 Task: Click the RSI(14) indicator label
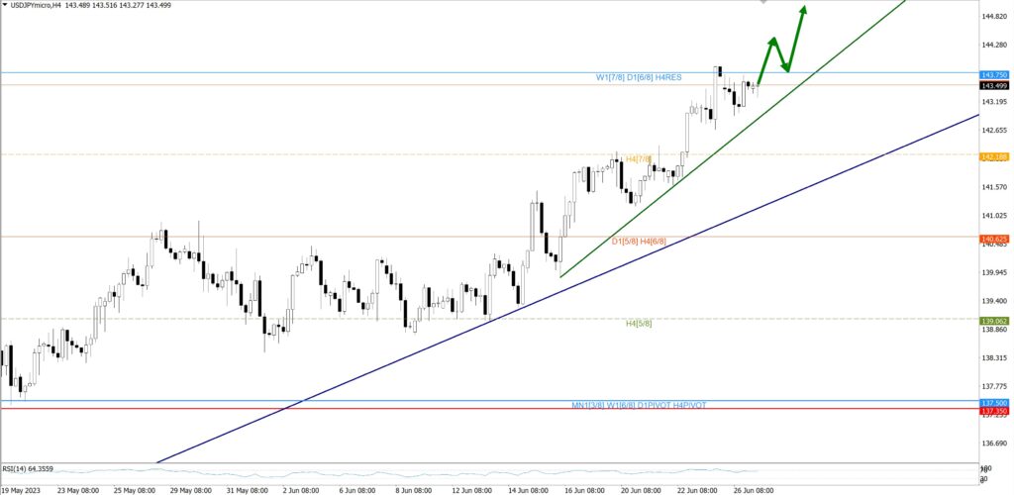click(x=28, y=468)
